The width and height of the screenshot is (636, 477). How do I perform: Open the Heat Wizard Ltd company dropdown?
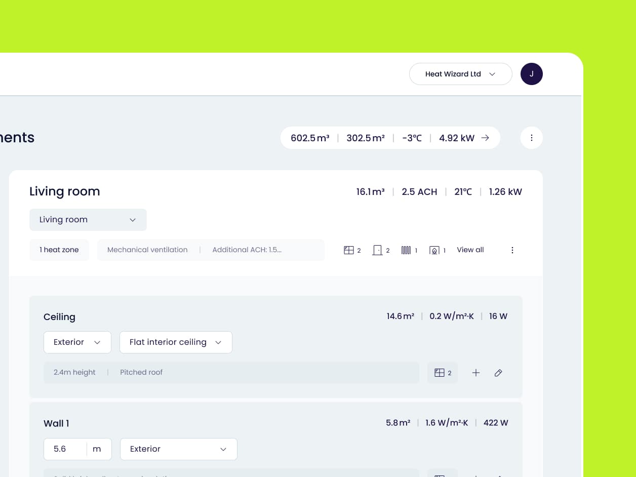click(461, 74)
